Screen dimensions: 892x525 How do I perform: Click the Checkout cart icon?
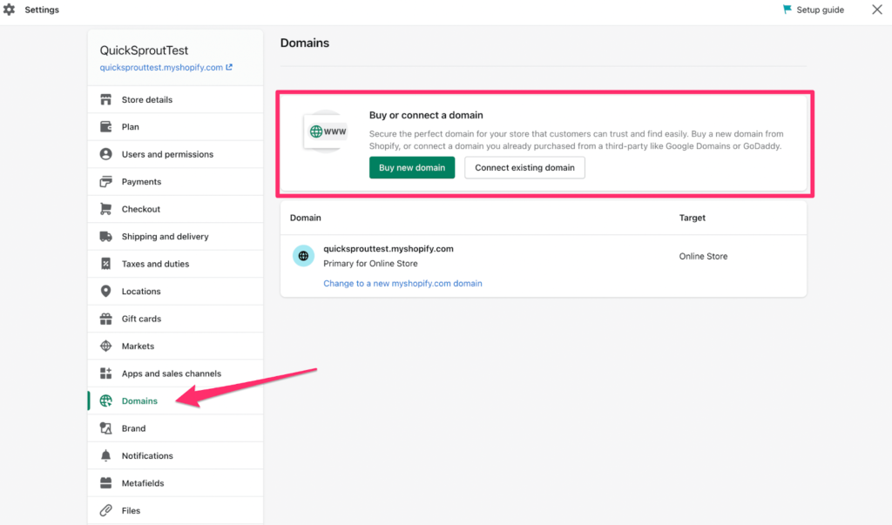105,209
